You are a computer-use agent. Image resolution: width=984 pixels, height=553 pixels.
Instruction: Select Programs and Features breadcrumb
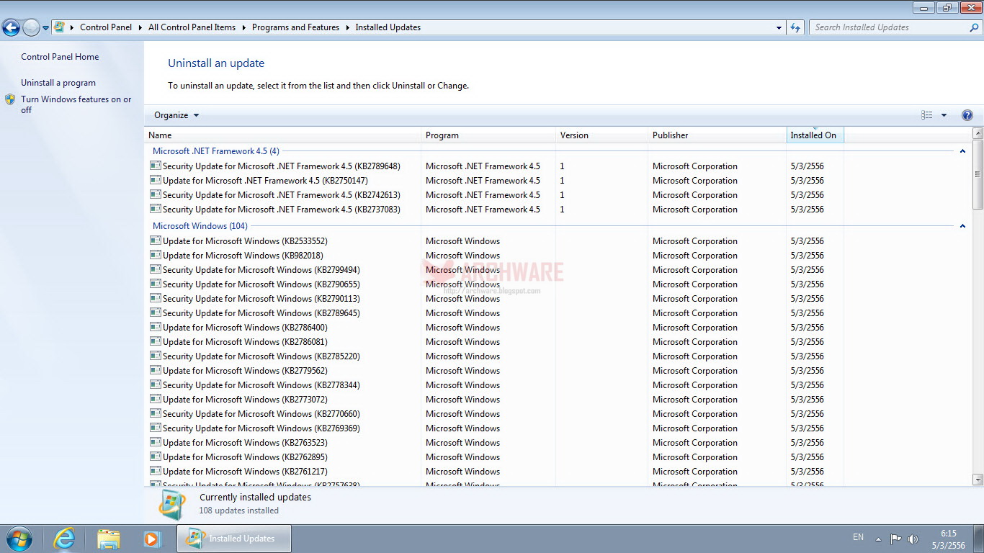pyautogui.click(x=295, y=27)
